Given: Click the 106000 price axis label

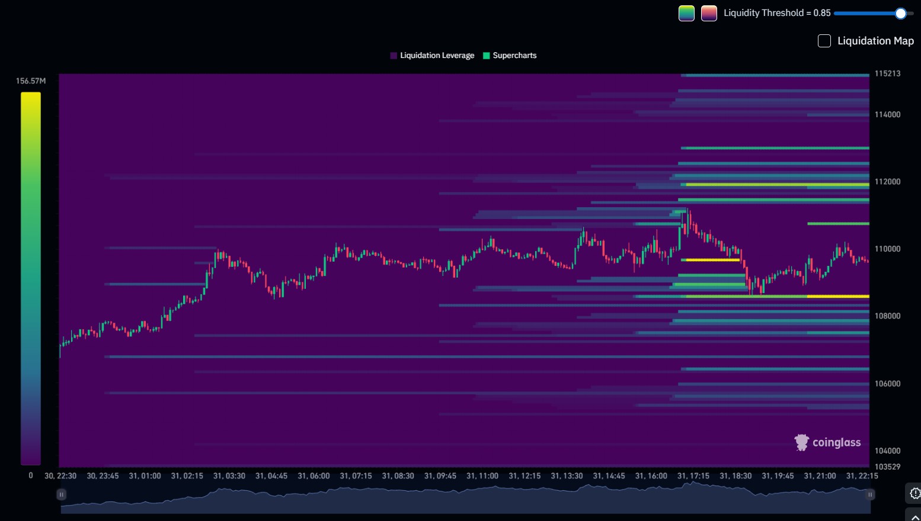Looking at the screenshot, I should [x=887, y=384].
